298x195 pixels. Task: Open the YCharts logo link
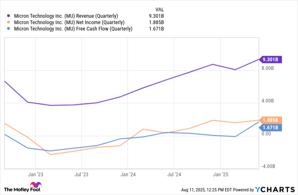(275, 190)
